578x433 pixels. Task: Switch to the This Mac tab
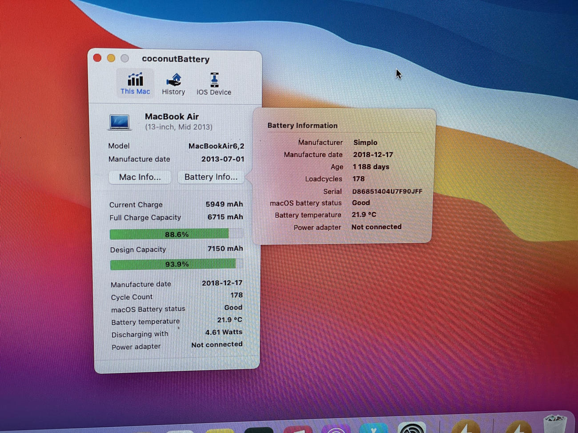click(x=135, y=83)
